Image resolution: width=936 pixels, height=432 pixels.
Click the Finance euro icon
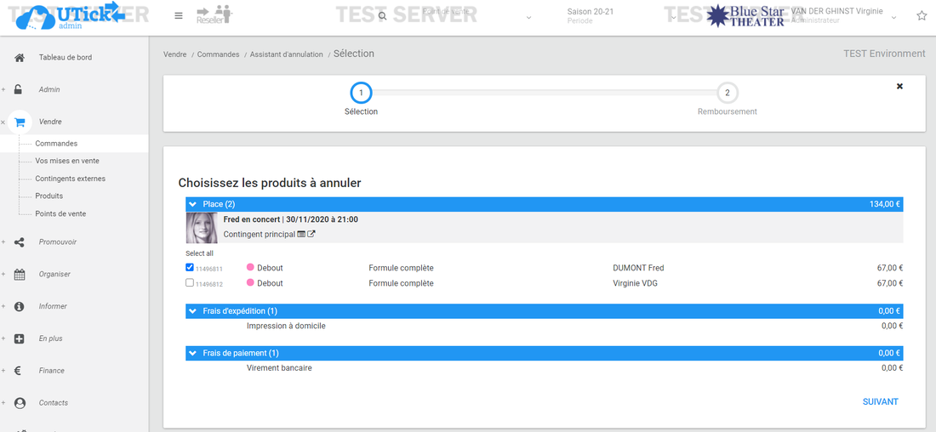[20, 371]
